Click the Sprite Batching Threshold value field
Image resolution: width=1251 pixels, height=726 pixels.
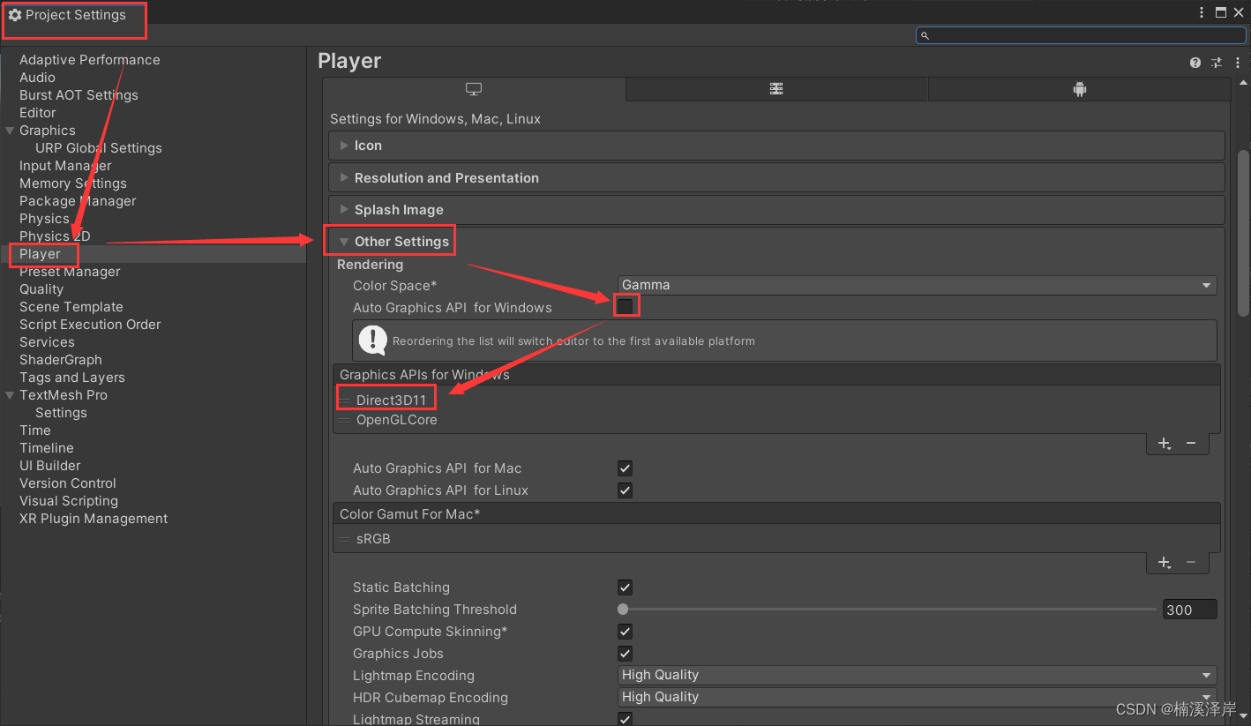coord(1189,610)
